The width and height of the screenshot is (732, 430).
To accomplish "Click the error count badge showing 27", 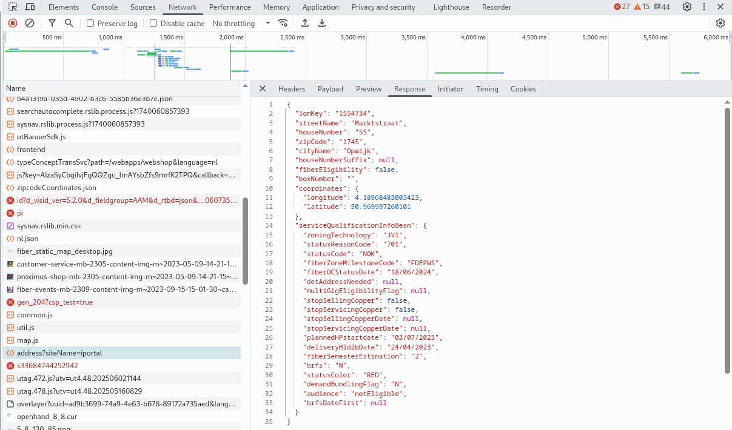I will point(622,7).
